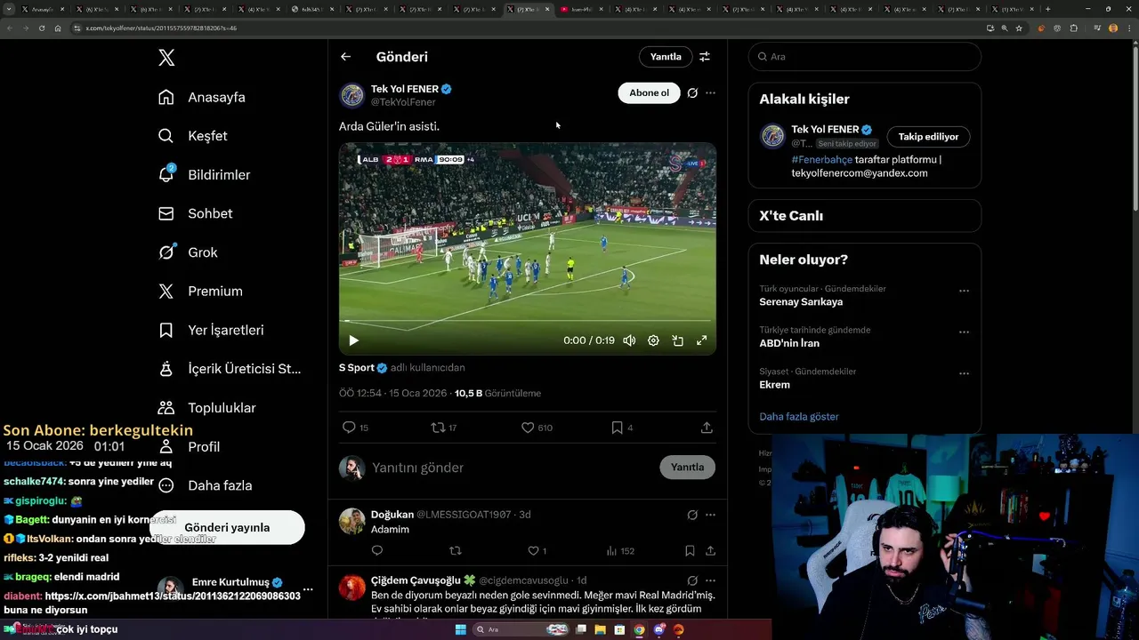Like the post with 610 likes

pos(528,428)
